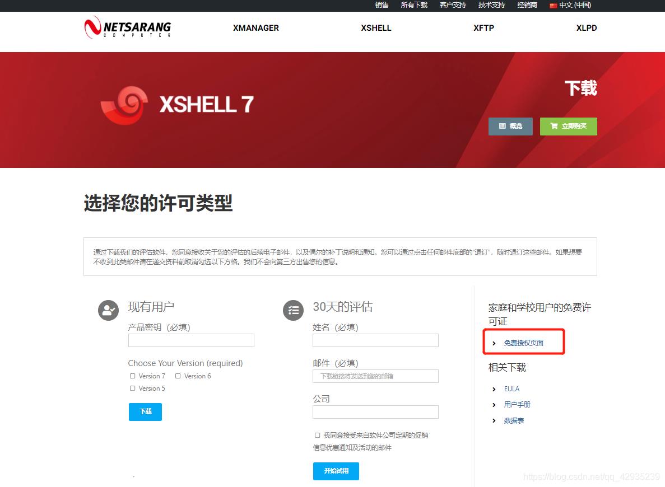Open 客户支持 in top bar

453,5
